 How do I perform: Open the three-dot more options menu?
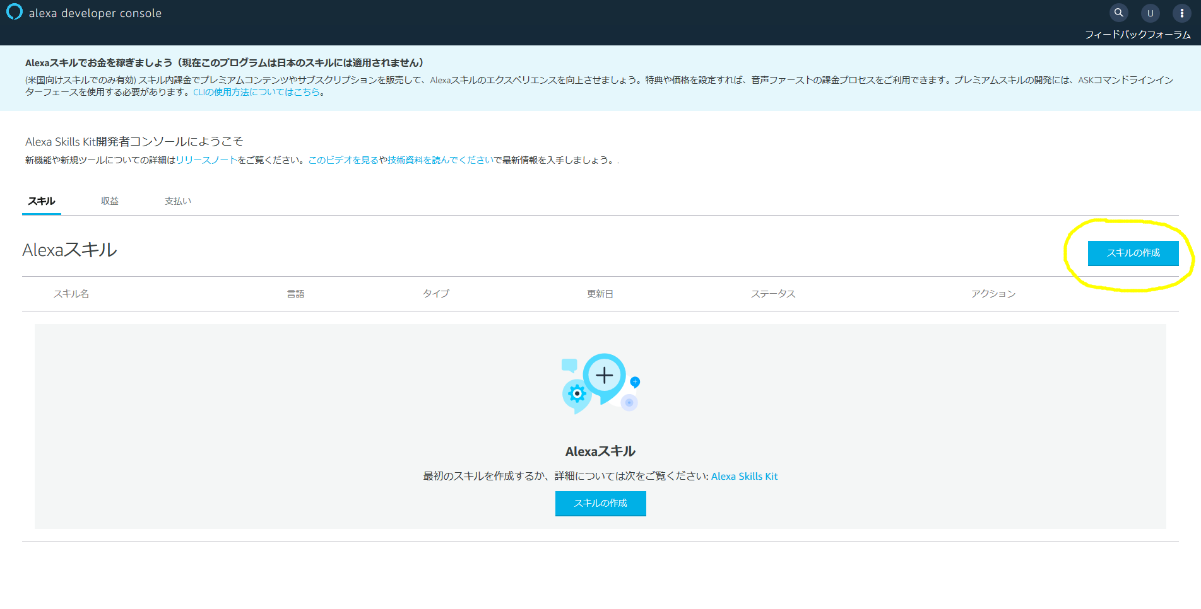pos(1181,13)
